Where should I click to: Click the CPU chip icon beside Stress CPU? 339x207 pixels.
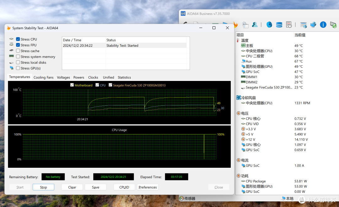pyautogui.click(x=12, y=39)
